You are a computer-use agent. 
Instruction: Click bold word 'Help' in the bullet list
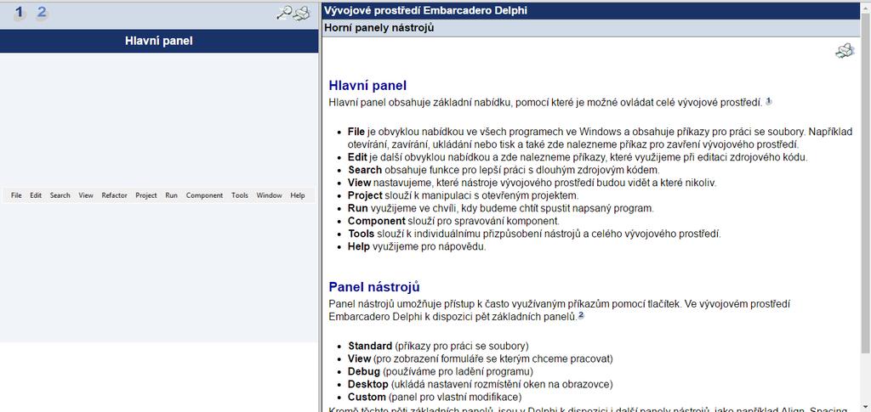359,246
